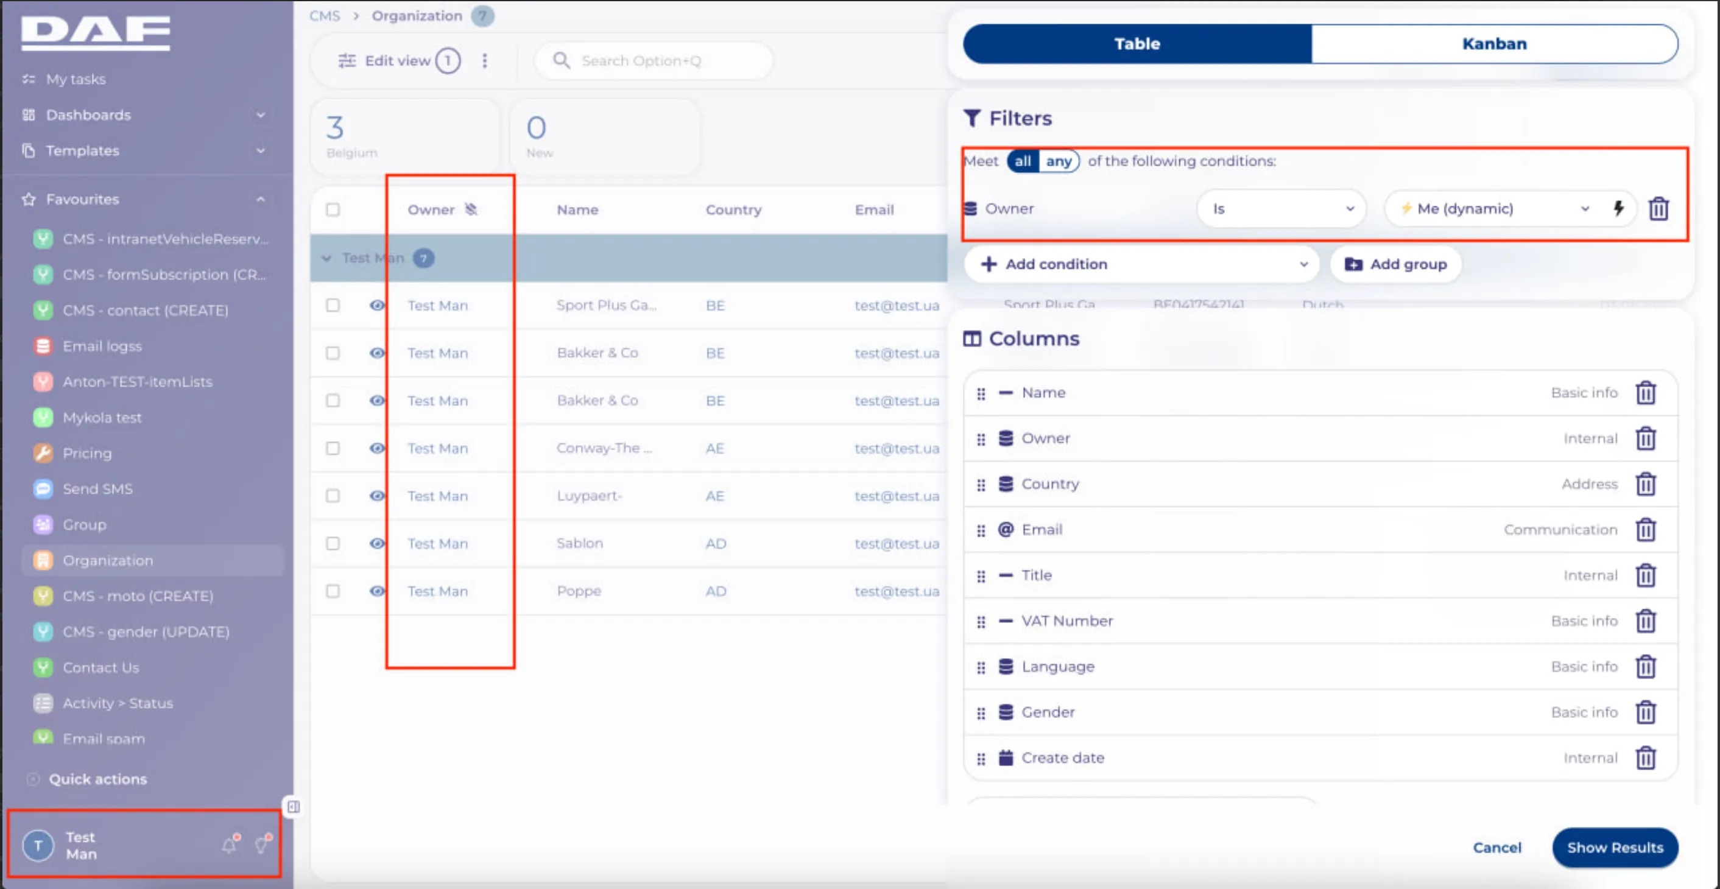The width and height of the screenshot is (1720, 889).
Task: Delete the VAT Number column
Action: pyautogui.click(x=1646, y=621)
